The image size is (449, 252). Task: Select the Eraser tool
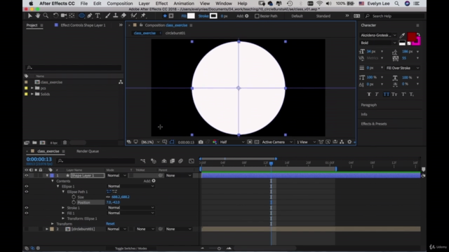(123, 16)
